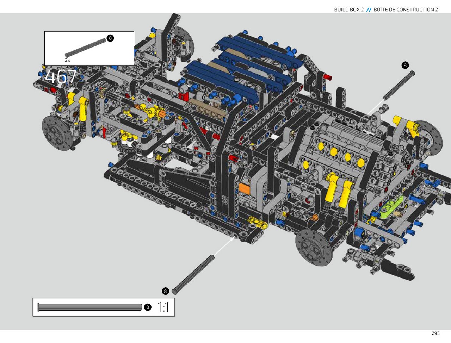Click the '2x' quantity label in parts box
451x343 pixels.
click(x=67, y=60)
